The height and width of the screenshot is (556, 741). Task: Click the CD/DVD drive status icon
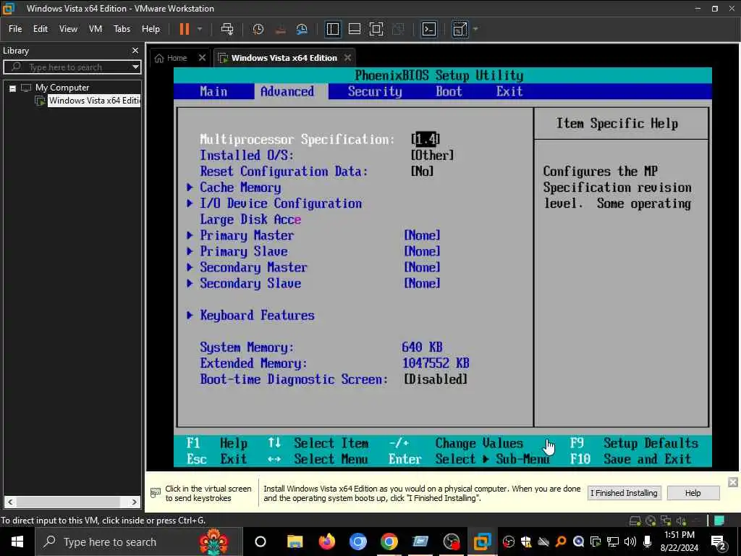point(651,521)
